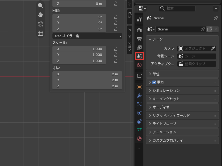Click the 検索 properties search field
This screenshot has width=222, height=166.
[177, 8]
